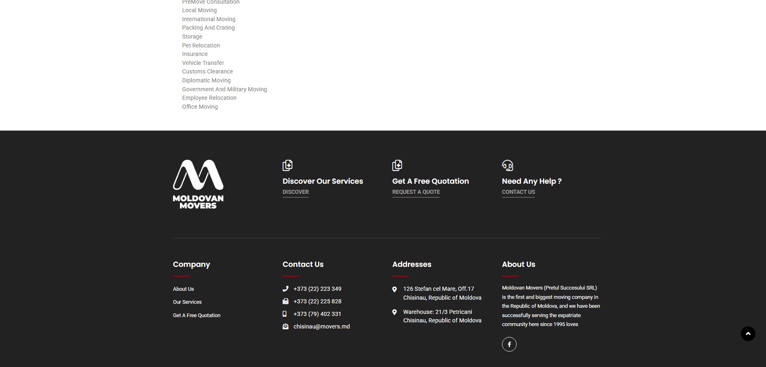Screen dimensions: 766x367
Task: Open Get A Free Quotation footer link
Action: (x=197, y=315)
